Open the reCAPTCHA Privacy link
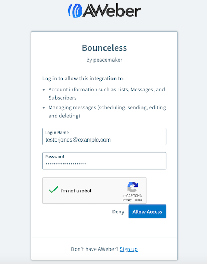This screenshot has width=207, height=264. point(127,200)
